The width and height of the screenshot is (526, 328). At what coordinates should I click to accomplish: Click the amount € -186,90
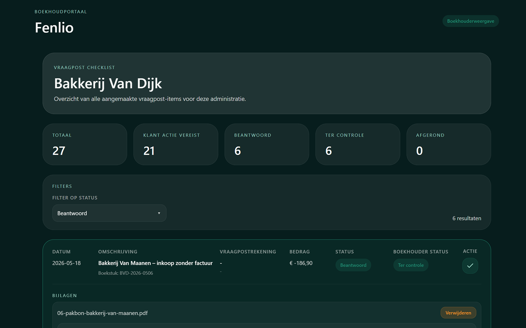(301, 263)
